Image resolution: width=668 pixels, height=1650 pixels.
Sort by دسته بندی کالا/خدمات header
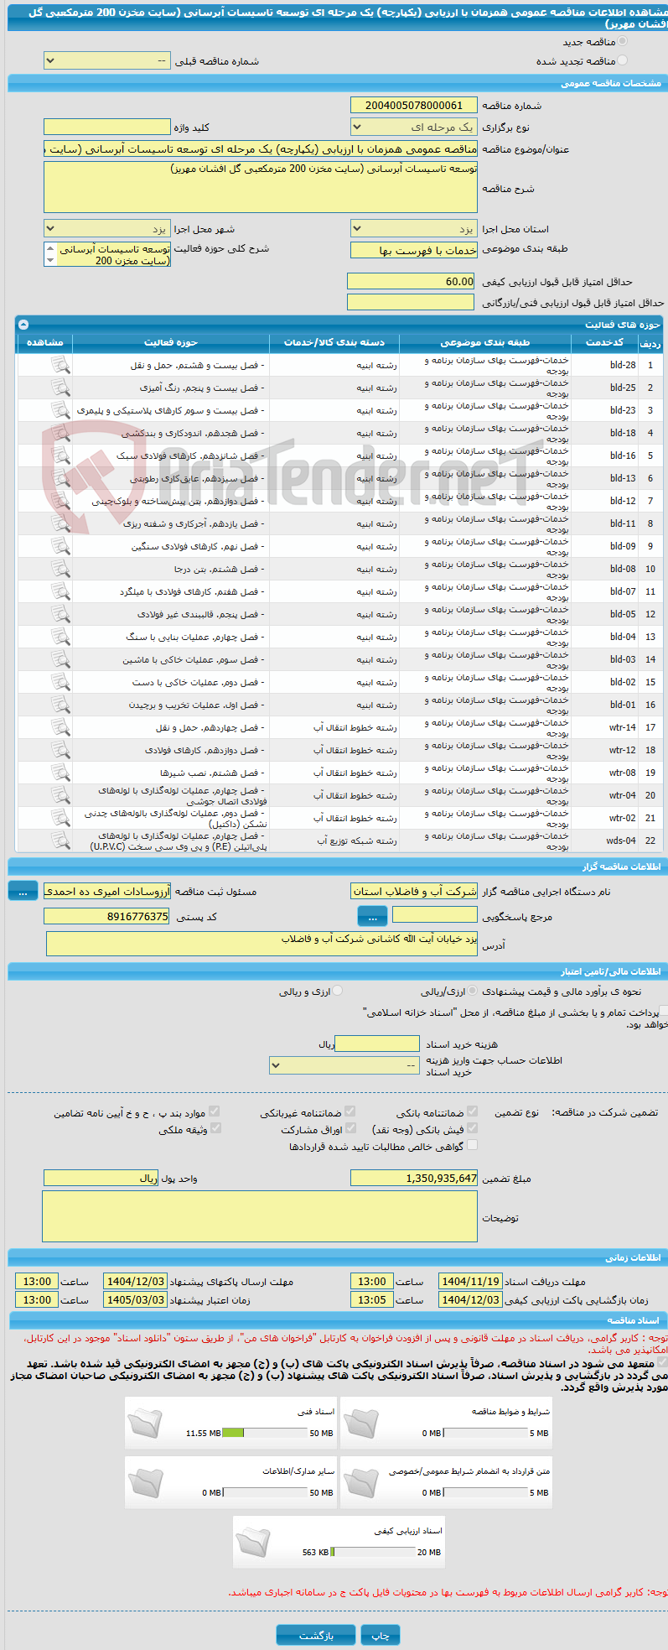tap(334, 342)
